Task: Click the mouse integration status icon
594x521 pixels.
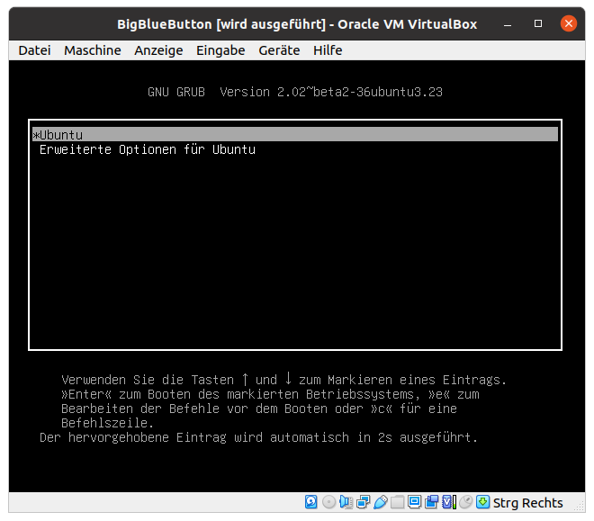Action: click(x=466, y=502)
